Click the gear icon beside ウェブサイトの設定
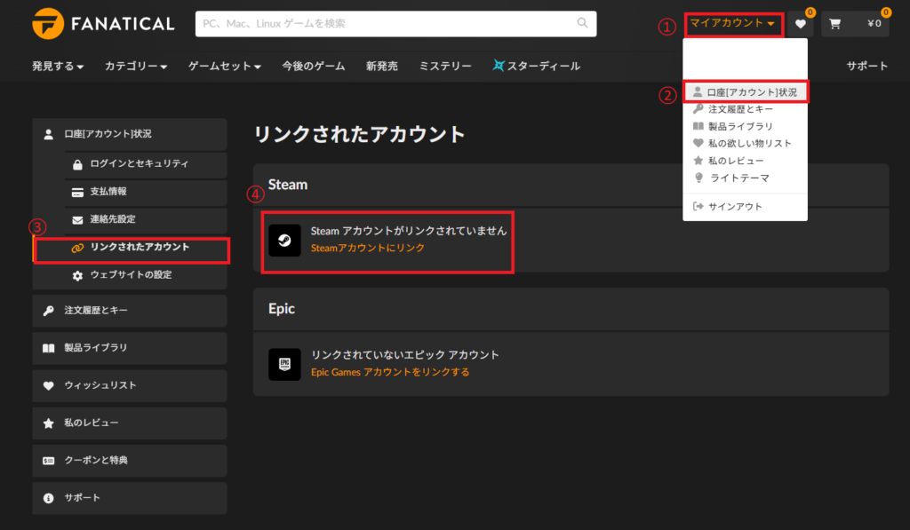 tap(77, 275)
